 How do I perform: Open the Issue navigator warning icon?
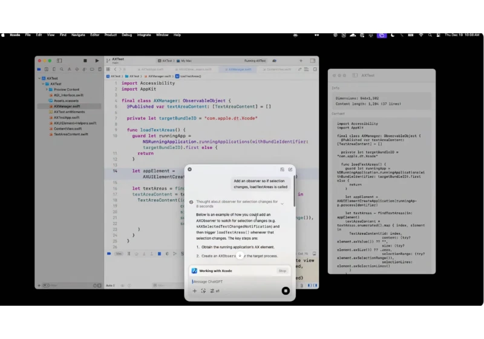(69, 69)
